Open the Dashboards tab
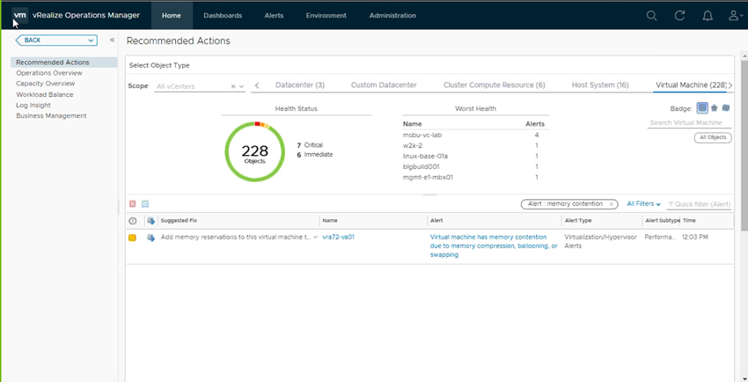Screen dimensions: 748x382 pos(223,15)
